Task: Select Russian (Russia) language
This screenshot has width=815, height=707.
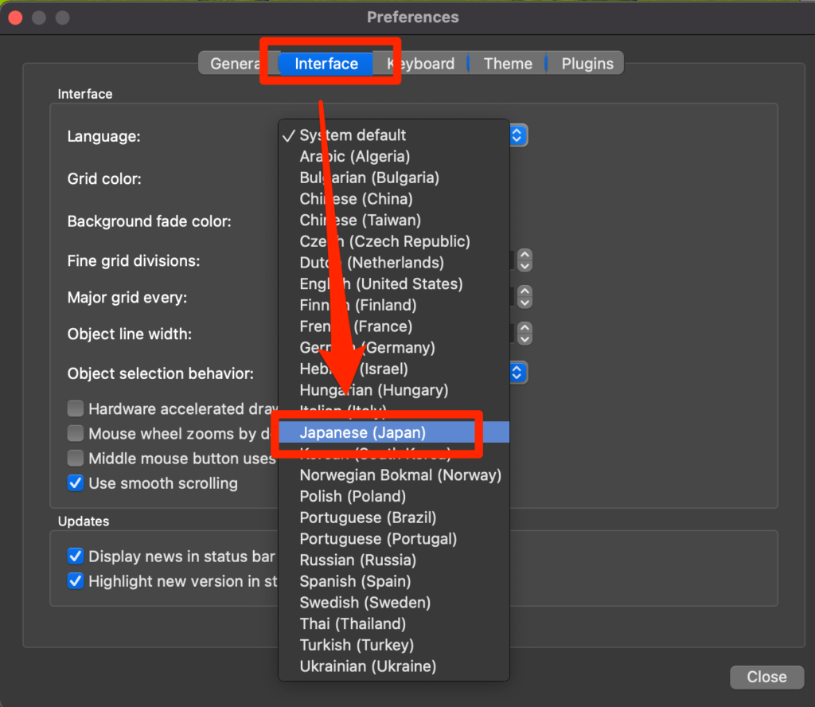Action: pyautogui.click(x=394, y=561)
